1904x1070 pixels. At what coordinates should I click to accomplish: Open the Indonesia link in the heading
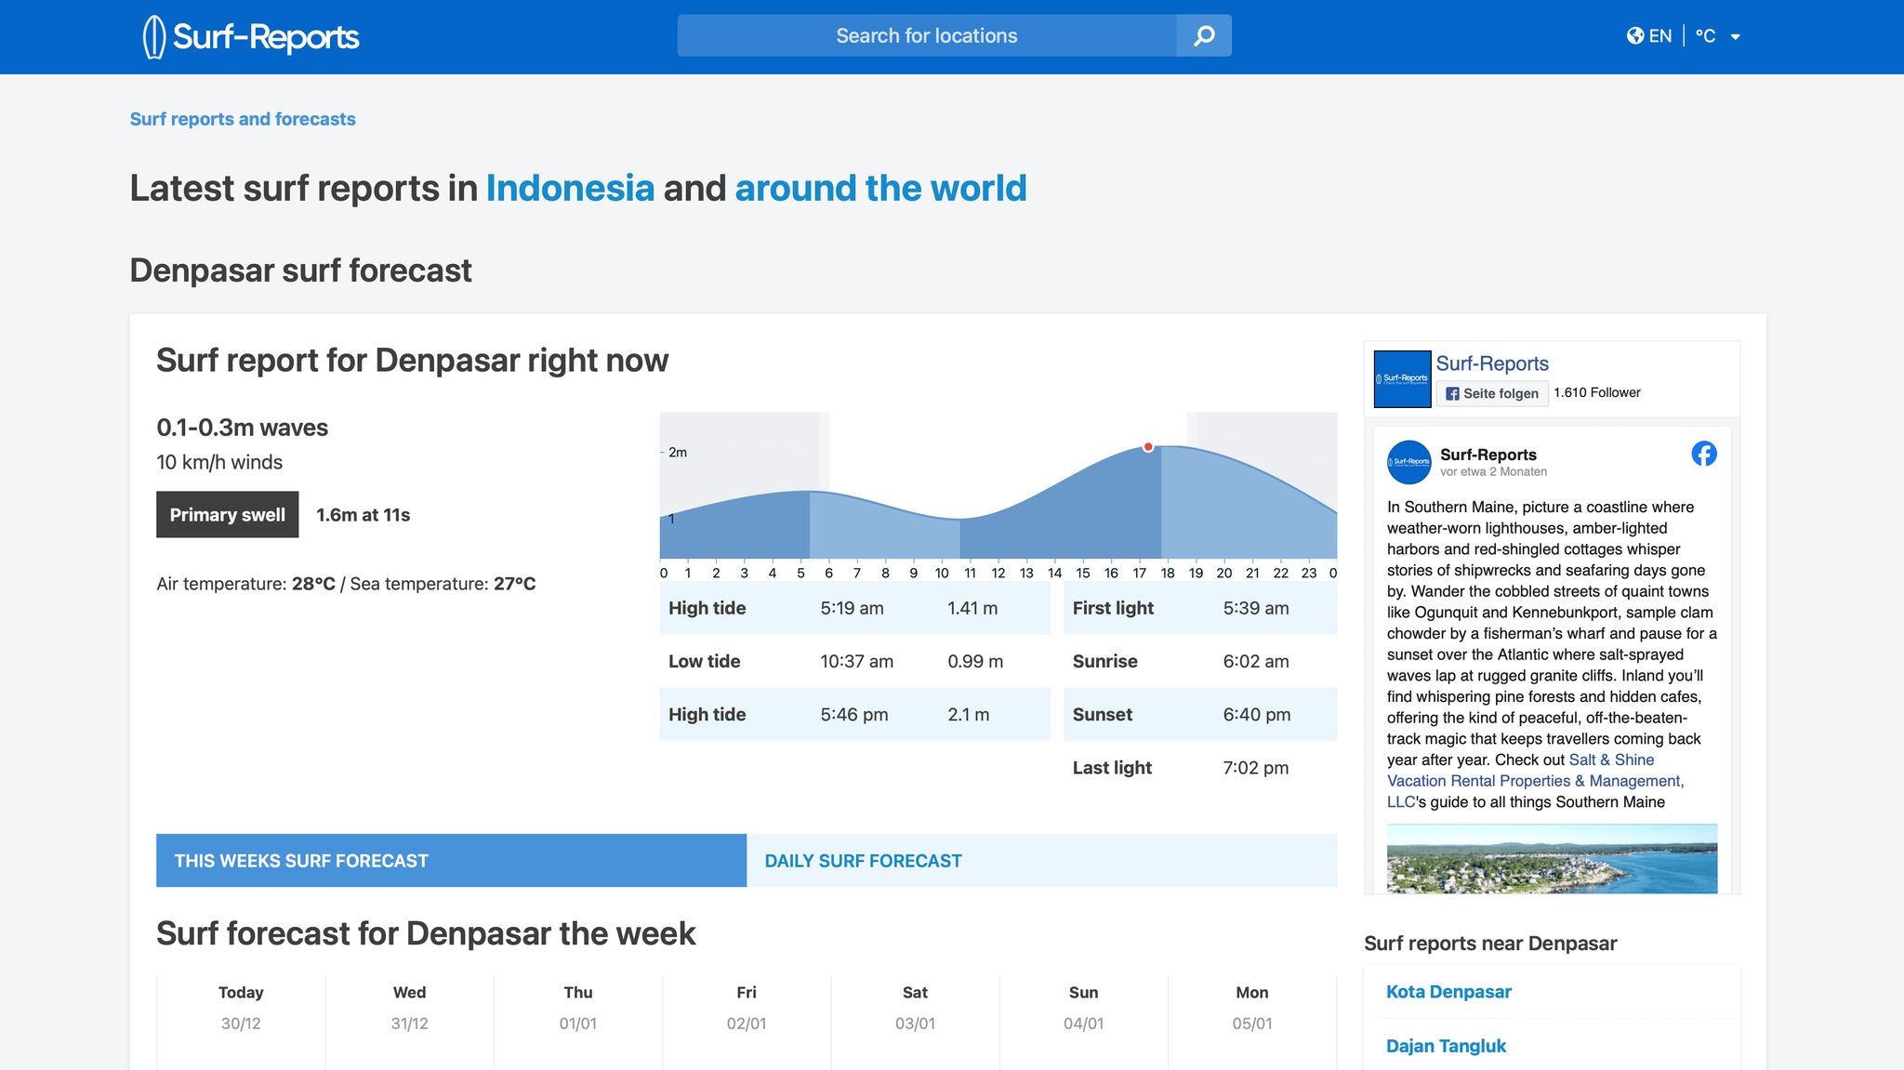[570, 188]
